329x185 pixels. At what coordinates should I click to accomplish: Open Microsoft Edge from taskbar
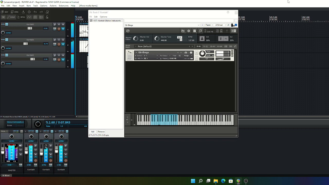[x=223, y=181]
